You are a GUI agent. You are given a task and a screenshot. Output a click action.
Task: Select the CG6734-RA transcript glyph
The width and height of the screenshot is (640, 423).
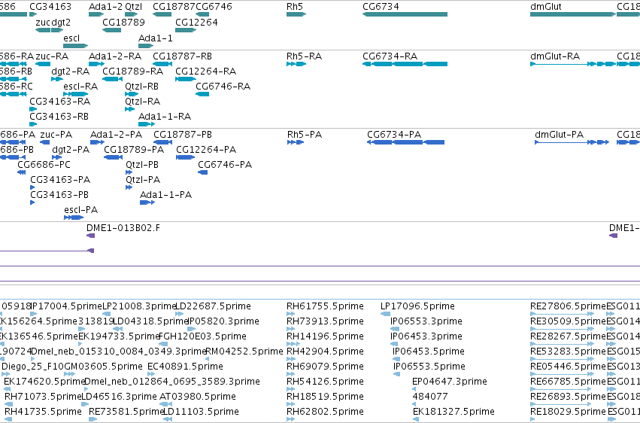(x=405, y=64)
